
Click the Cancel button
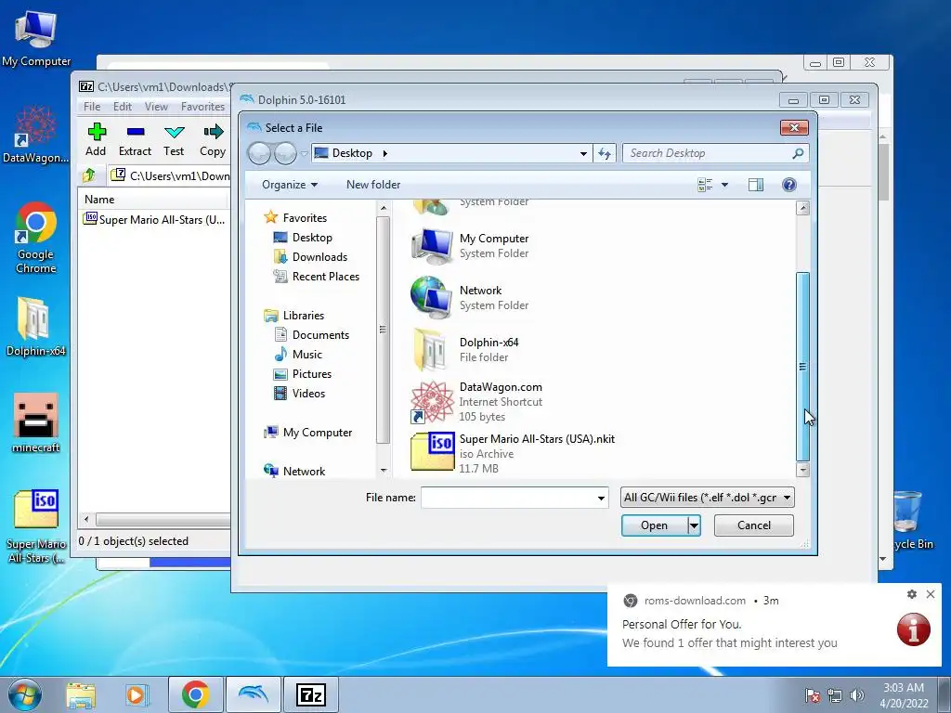pyautogui.click(x=754, y=525)
